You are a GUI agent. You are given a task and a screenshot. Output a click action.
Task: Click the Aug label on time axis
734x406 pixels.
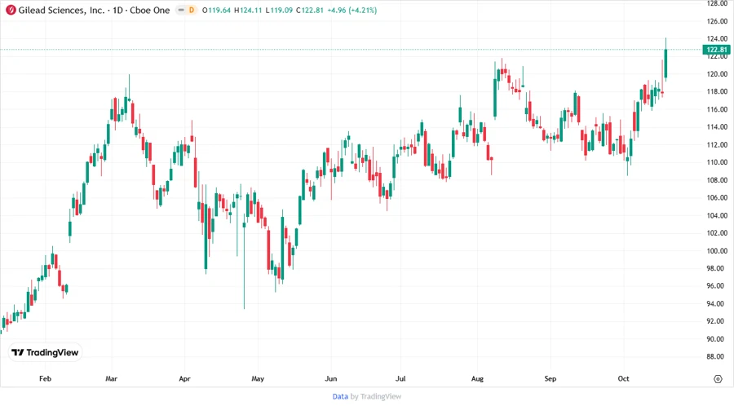pos(477,378)
